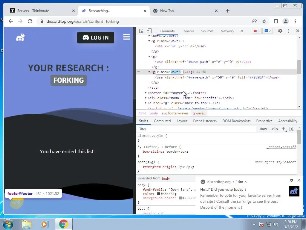Click the #444444 color swatch

[x=159, y=194]
